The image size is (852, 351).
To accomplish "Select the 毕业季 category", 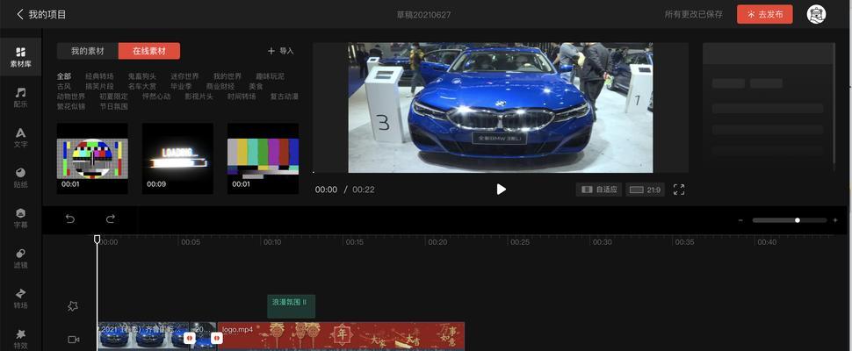I will (181, 86).
